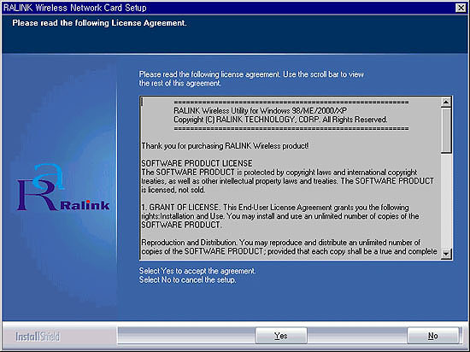Click the 'Use the scroll bar to view' instruction text

tap(323, 74)
